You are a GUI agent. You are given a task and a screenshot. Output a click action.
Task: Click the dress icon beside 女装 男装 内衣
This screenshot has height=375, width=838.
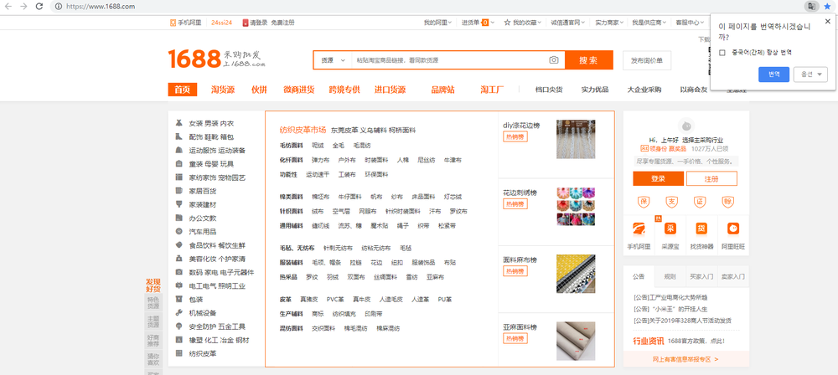tap(179, 123)
